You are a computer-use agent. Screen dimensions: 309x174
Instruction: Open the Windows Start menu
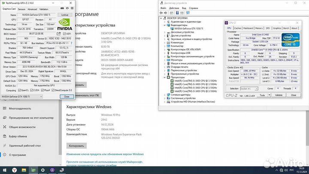coord(5,170)
